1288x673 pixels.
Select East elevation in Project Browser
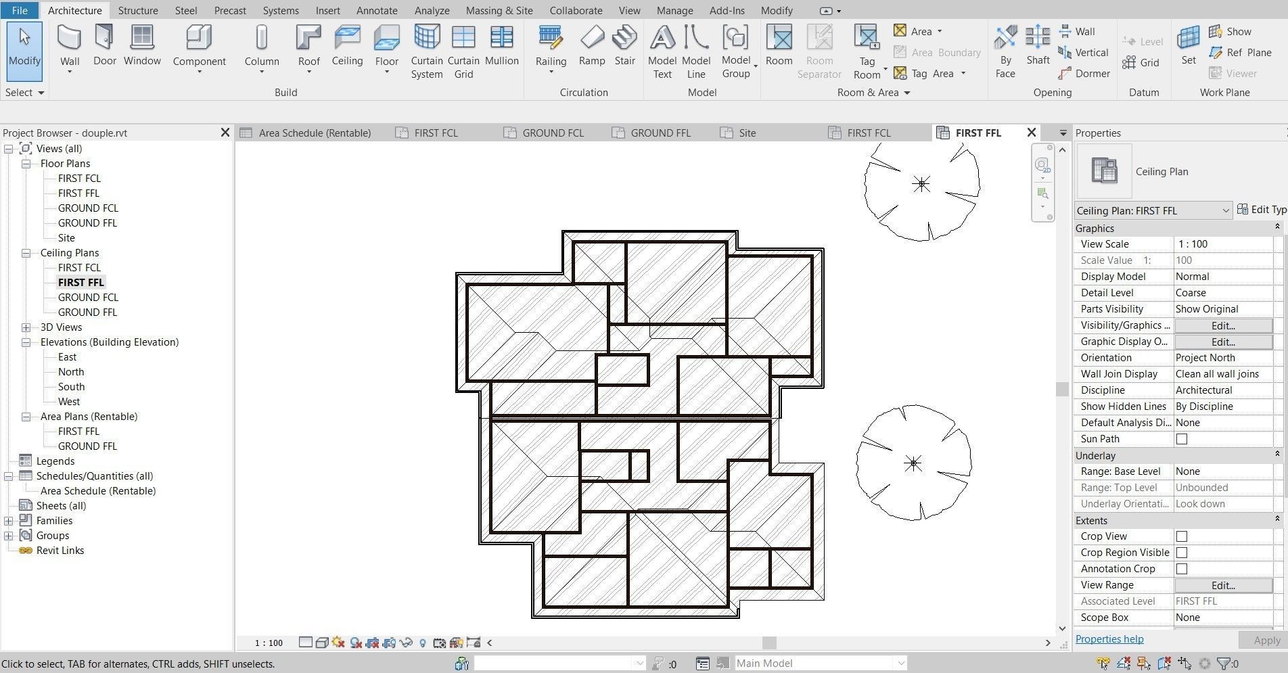click(67, 357)
